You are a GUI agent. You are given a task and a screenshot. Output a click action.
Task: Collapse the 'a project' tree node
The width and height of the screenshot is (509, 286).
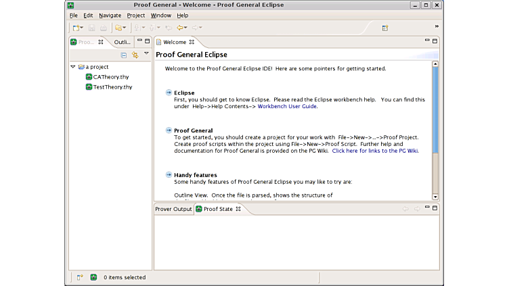coord(73,67)
